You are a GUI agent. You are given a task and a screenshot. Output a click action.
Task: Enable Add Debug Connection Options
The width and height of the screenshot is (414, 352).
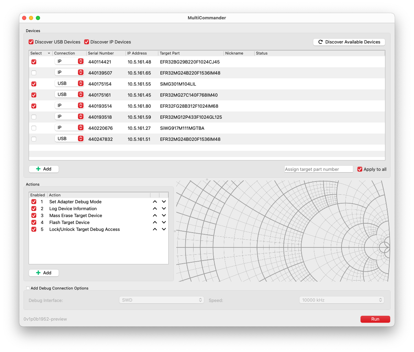(28, 288)
